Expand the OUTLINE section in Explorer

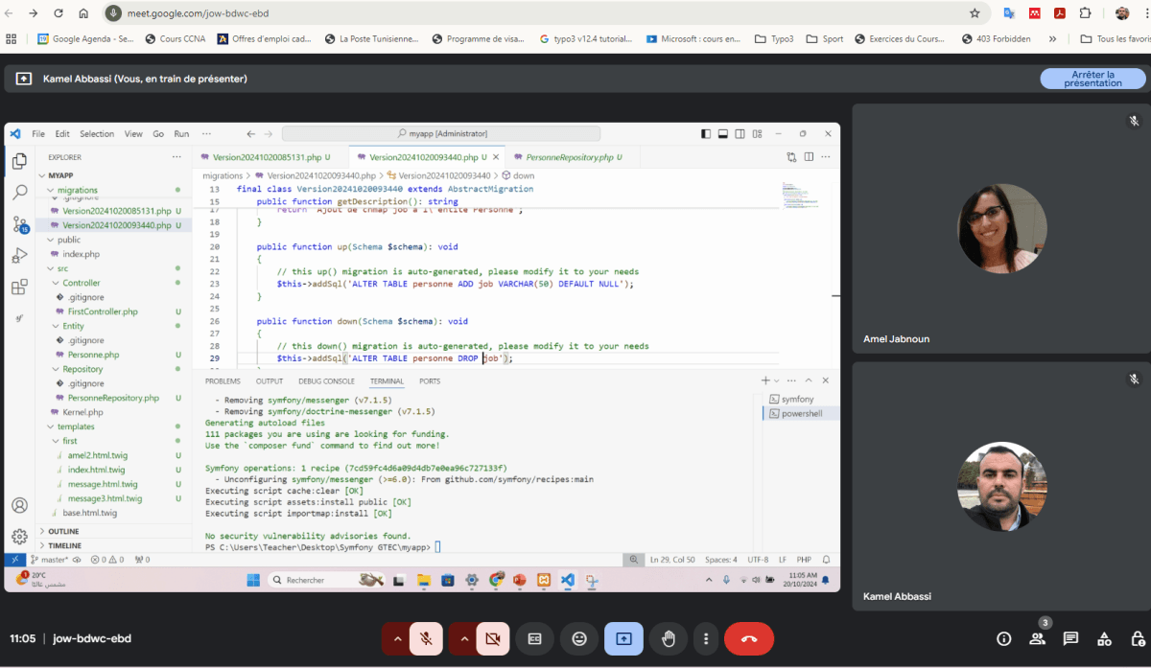[63, 531]
